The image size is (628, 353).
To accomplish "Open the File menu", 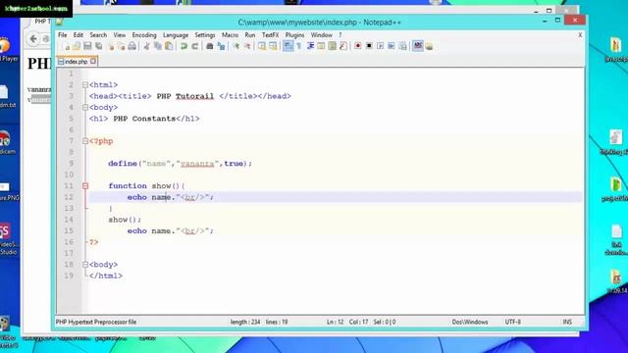I will (63, 35).
